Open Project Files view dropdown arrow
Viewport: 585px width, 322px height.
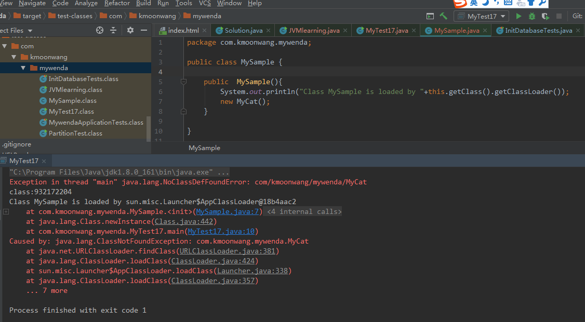(30, 31)
